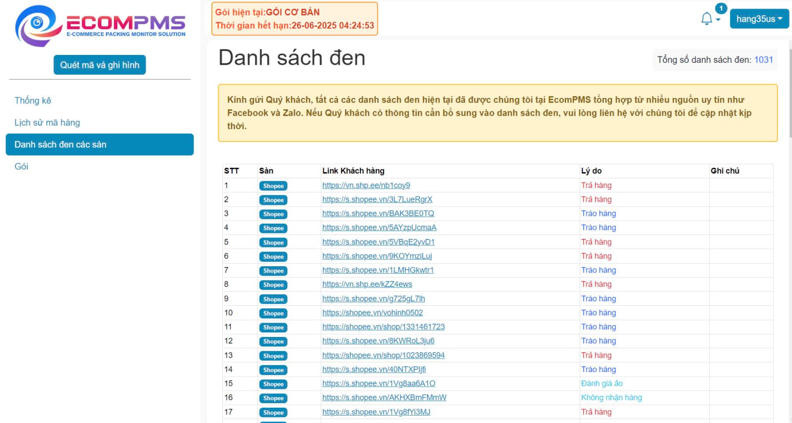Click Shopee badge in row 8
The width and height of the screenshot is (792, 423).
[x=273, y=285]
